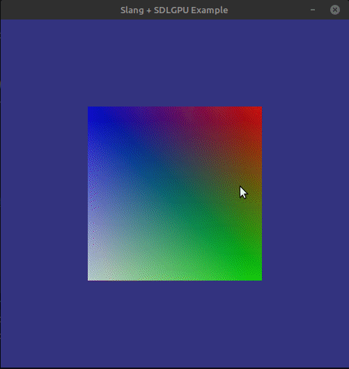349x369 pixels.
Task: Click the 'Slang + SDLGPU Example' title text
Action: click(174, 10)
